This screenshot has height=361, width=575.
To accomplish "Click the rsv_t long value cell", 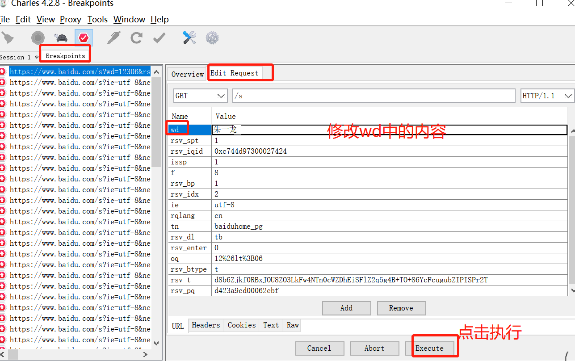I will [x=390, y=280].
